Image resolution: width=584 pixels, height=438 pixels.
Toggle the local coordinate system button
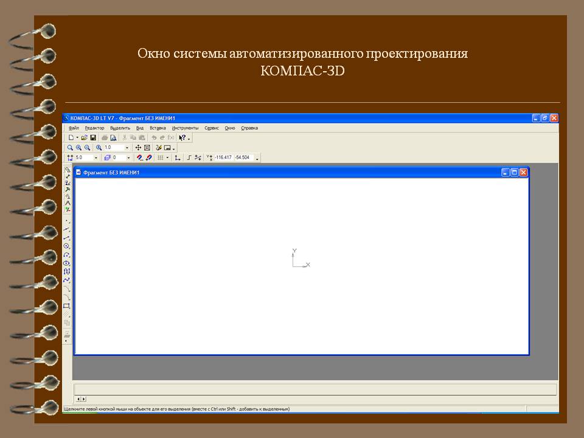pos(177,158)
